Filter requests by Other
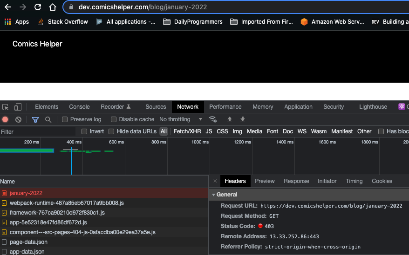This screenshot has height=255, width=409. pyautogui.click(x=364, y=131)
